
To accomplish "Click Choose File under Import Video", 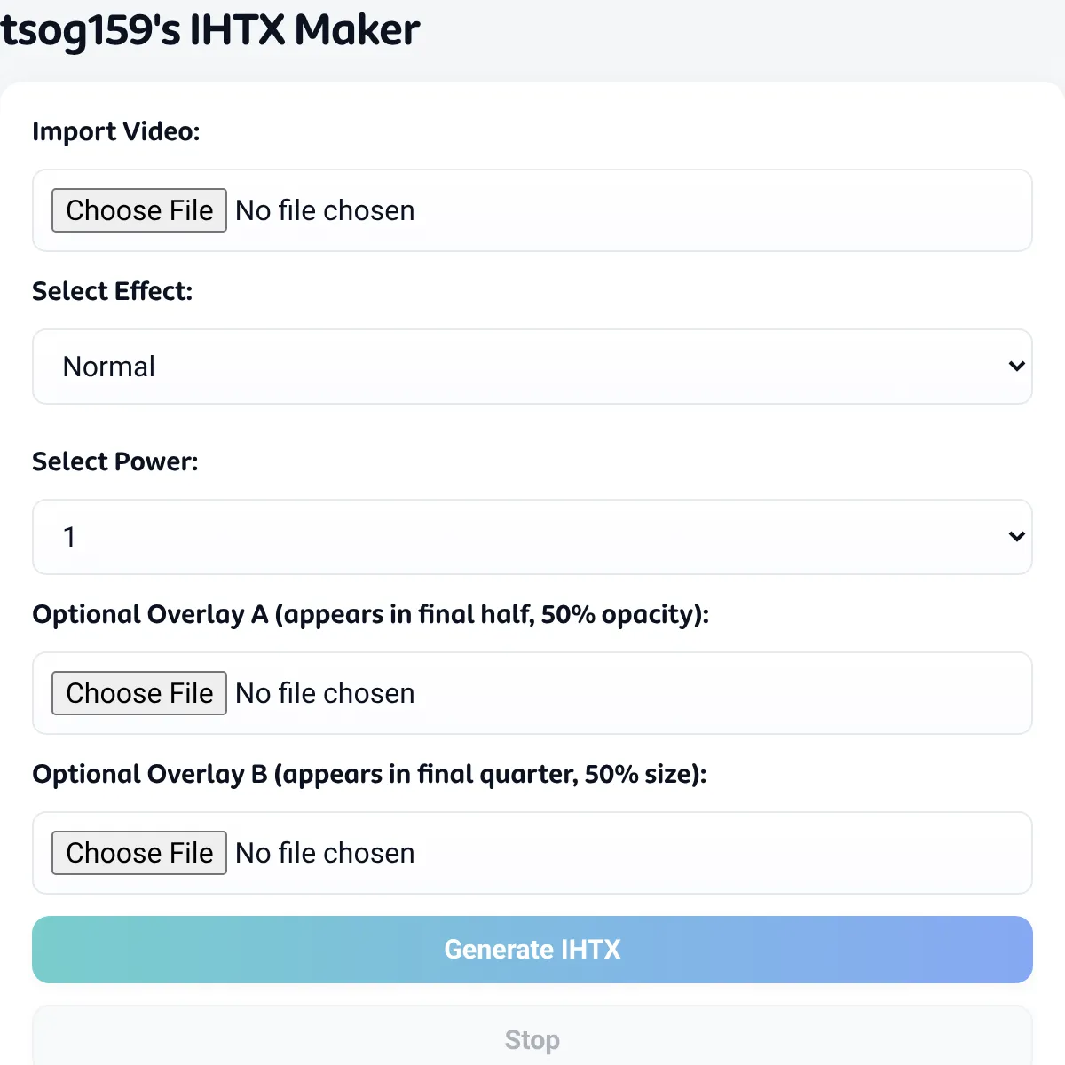I will [139, 210].
